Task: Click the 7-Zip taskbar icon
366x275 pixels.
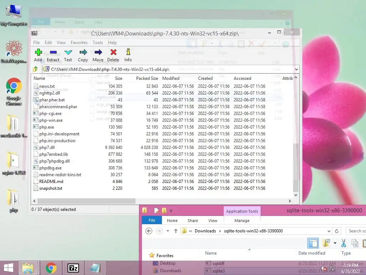Action: 73,268
